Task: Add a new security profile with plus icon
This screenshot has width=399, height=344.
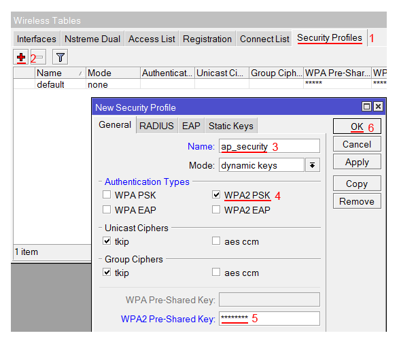Action: (21, 57)
